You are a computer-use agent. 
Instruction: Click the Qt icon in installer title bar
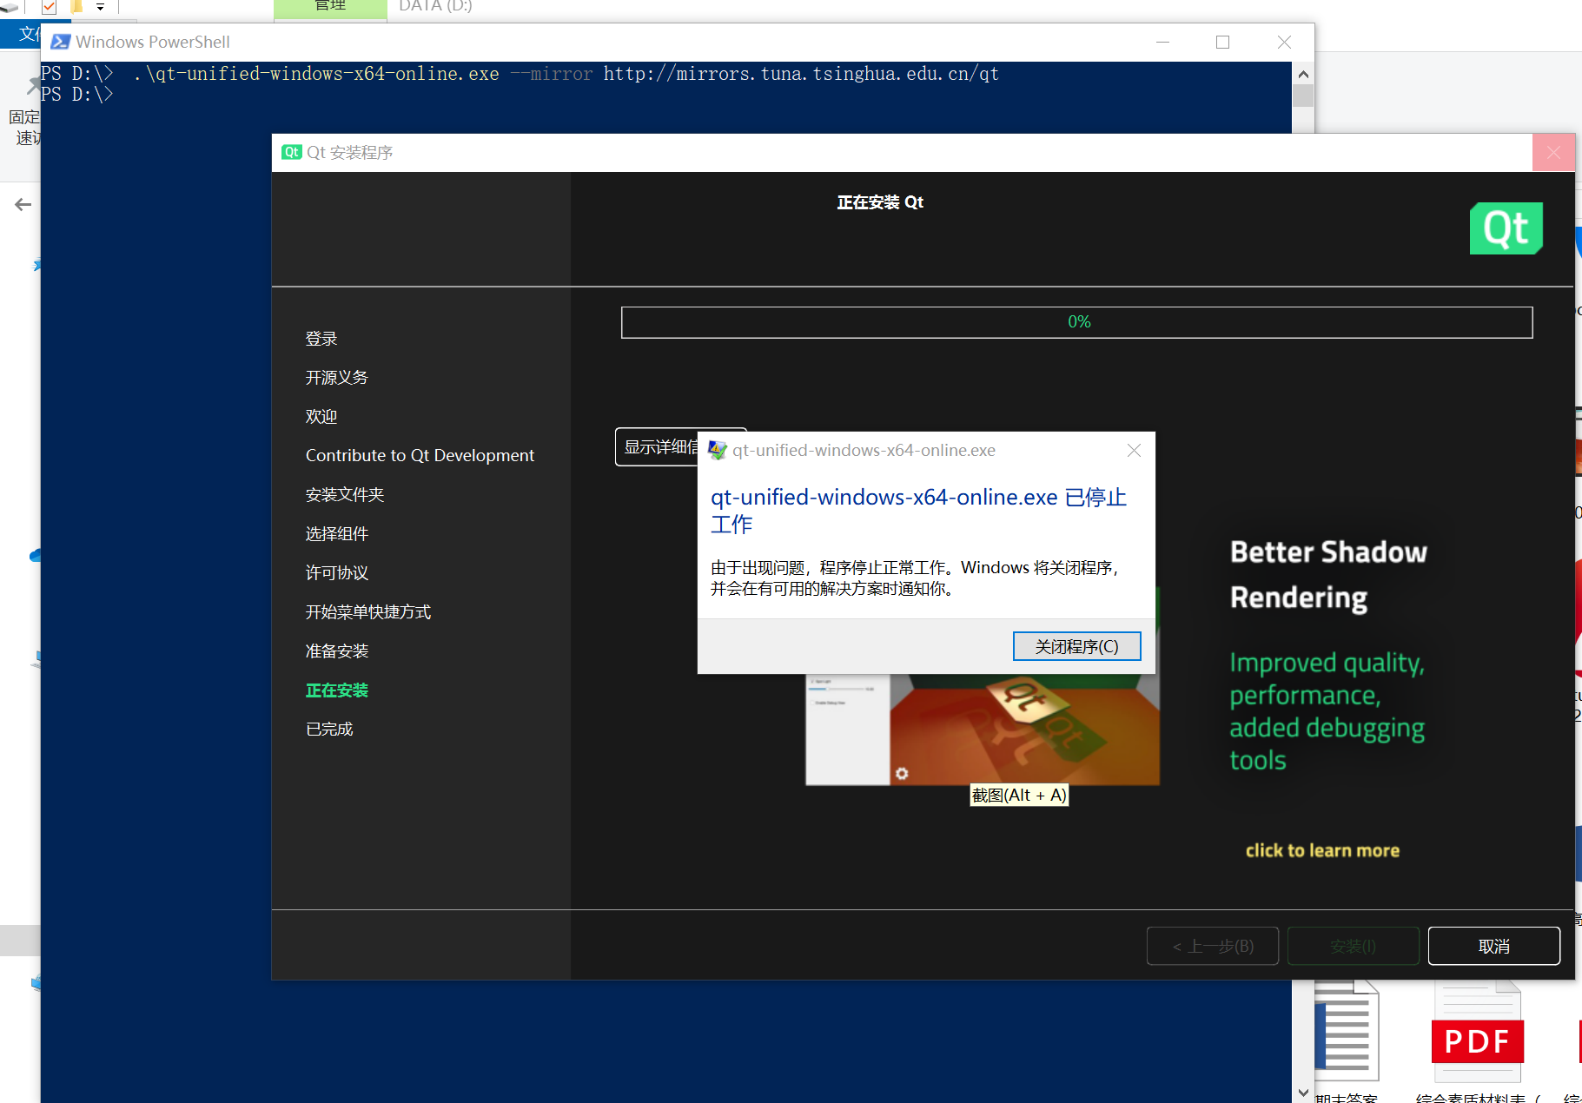point(291,152)
